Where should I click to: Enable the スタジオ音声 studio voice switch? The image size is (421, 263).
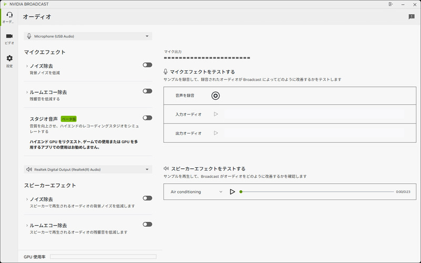pyautogui.click(x=147, y=118)
